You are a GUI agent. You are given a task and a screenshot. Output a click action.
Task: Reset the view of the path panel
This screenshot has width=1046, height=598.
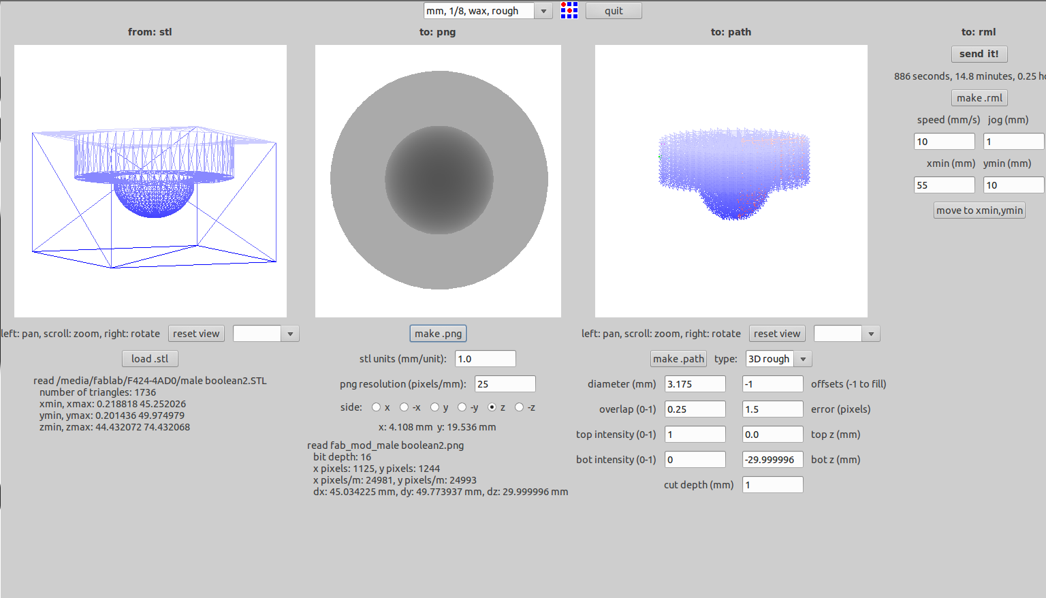tap(777, 334)
